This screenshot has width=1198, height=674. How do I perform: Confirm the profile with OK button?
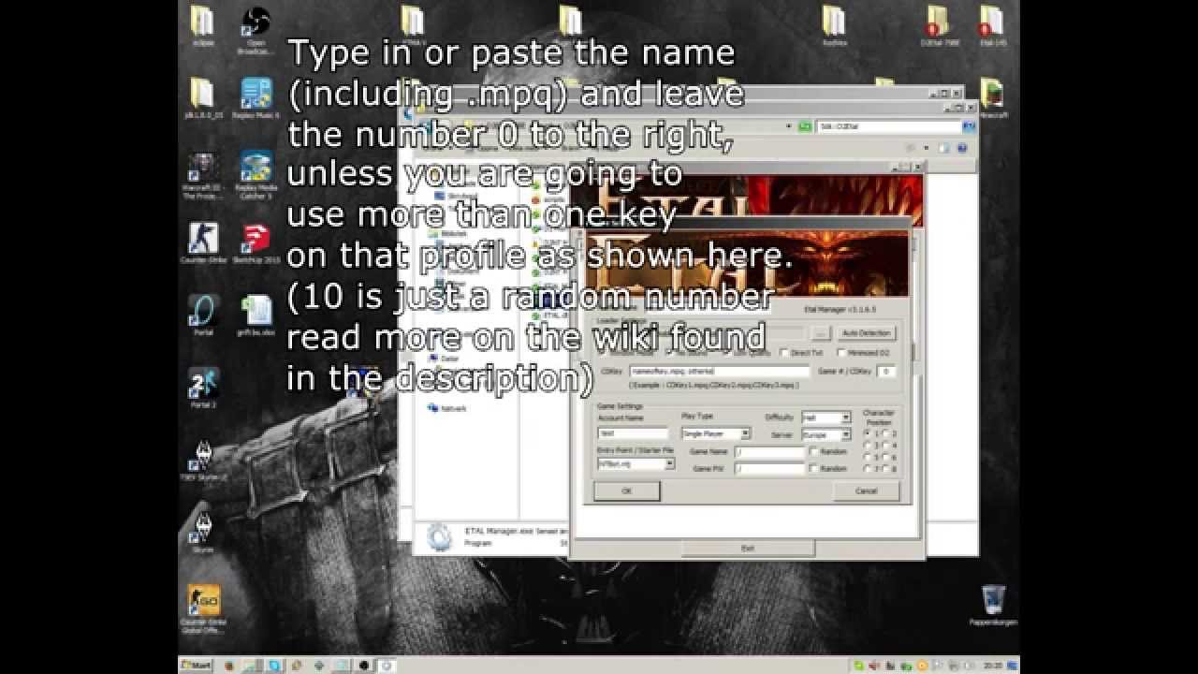pyautogui.click(x=627, y=491)
